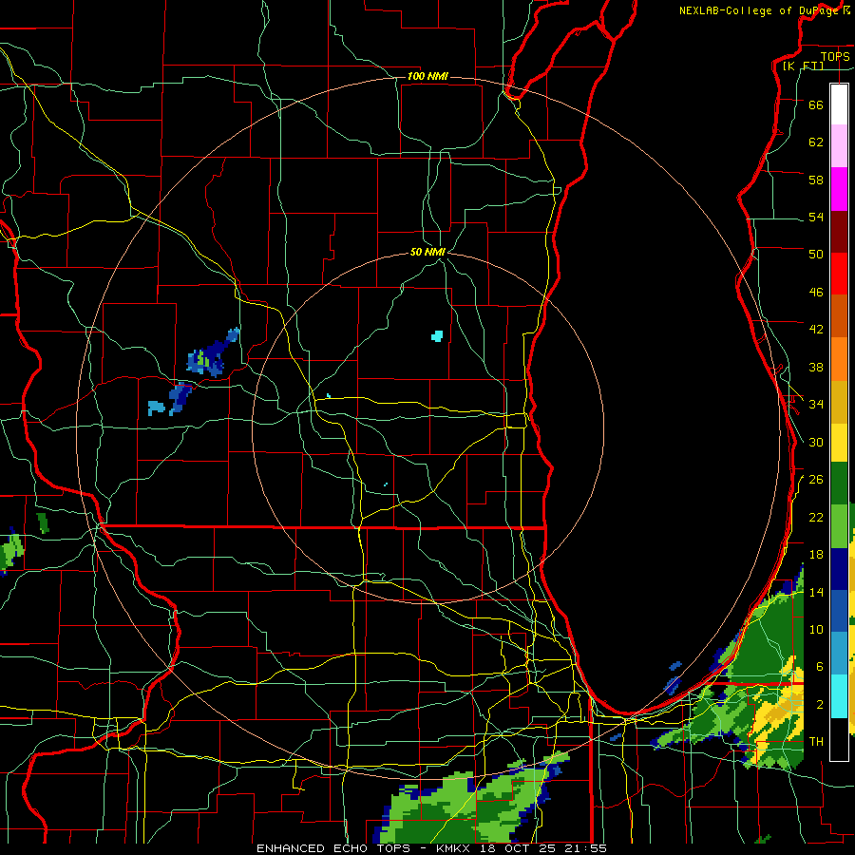
Task: Select the bright red legend swatch
Action: pyautogui.click(x=839, y=274)
